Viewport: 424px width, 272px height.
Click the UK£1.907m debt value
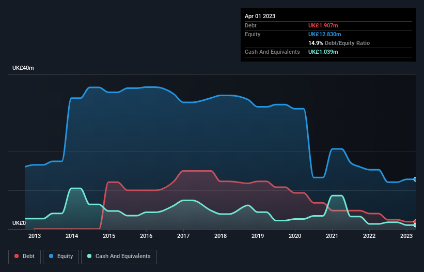323,25
